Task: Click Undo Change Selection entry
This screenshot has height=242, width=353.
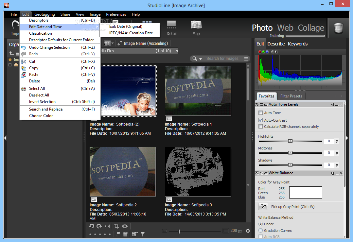Action: point(60,47)
